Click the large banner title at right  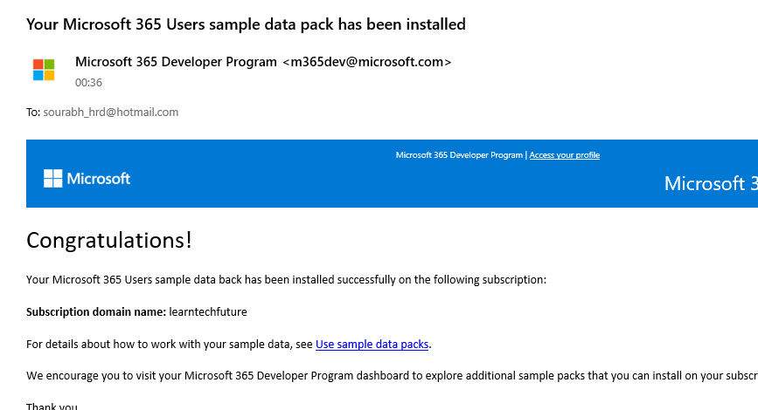(x=710, y=183)
